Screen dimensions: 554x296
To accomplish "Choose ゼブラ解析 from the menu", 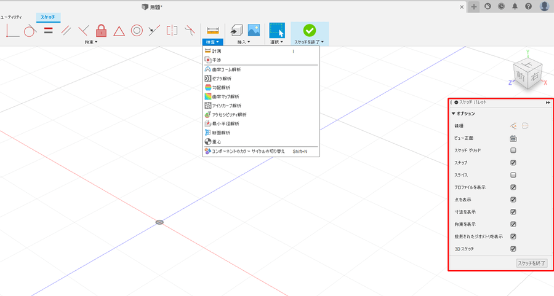I will click(x=261, y=79).
